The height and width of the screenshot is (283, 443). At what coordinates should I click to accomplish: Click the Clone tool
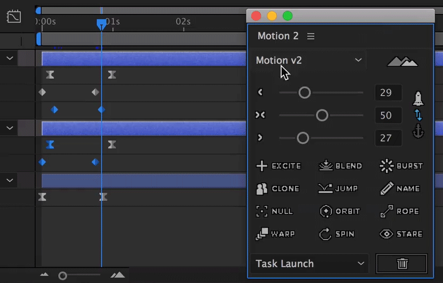[x=278, y=189]
